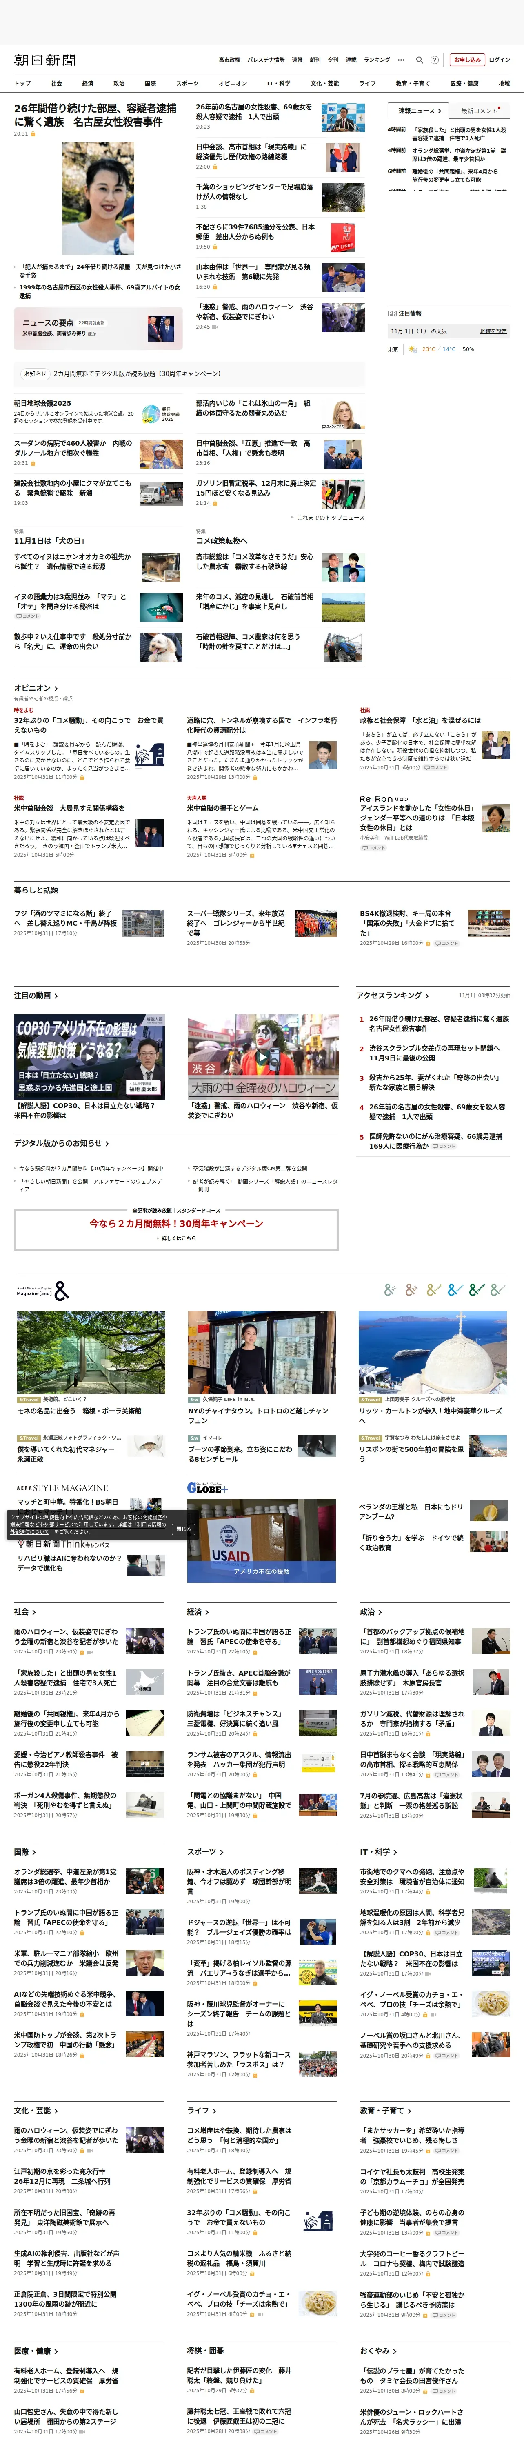Click the 朝日新聞 logo

(45, 60)
